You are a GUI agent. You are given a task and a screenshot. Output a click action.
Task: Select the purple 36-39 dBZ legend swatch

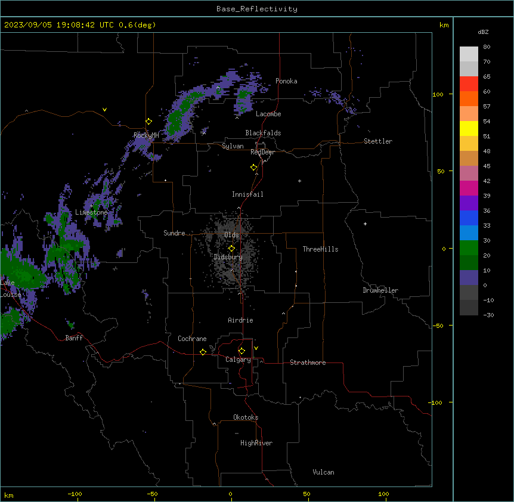point(469,203)
